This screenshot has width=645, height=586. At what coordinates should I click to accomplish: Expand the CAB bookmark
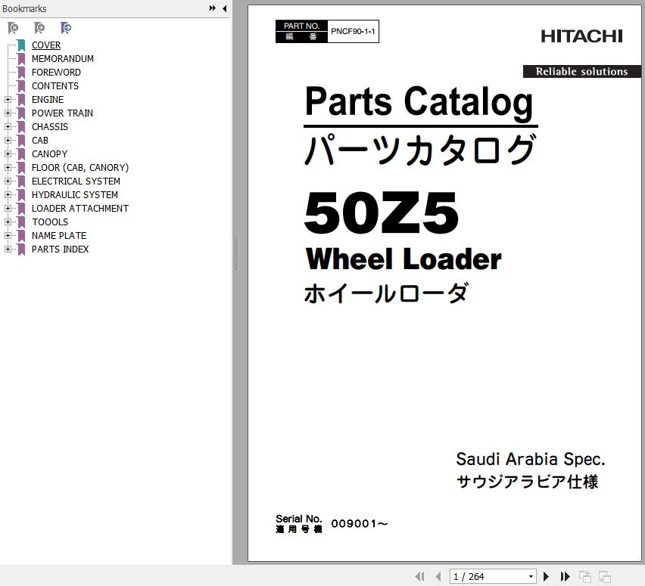(x=8, y=140)
